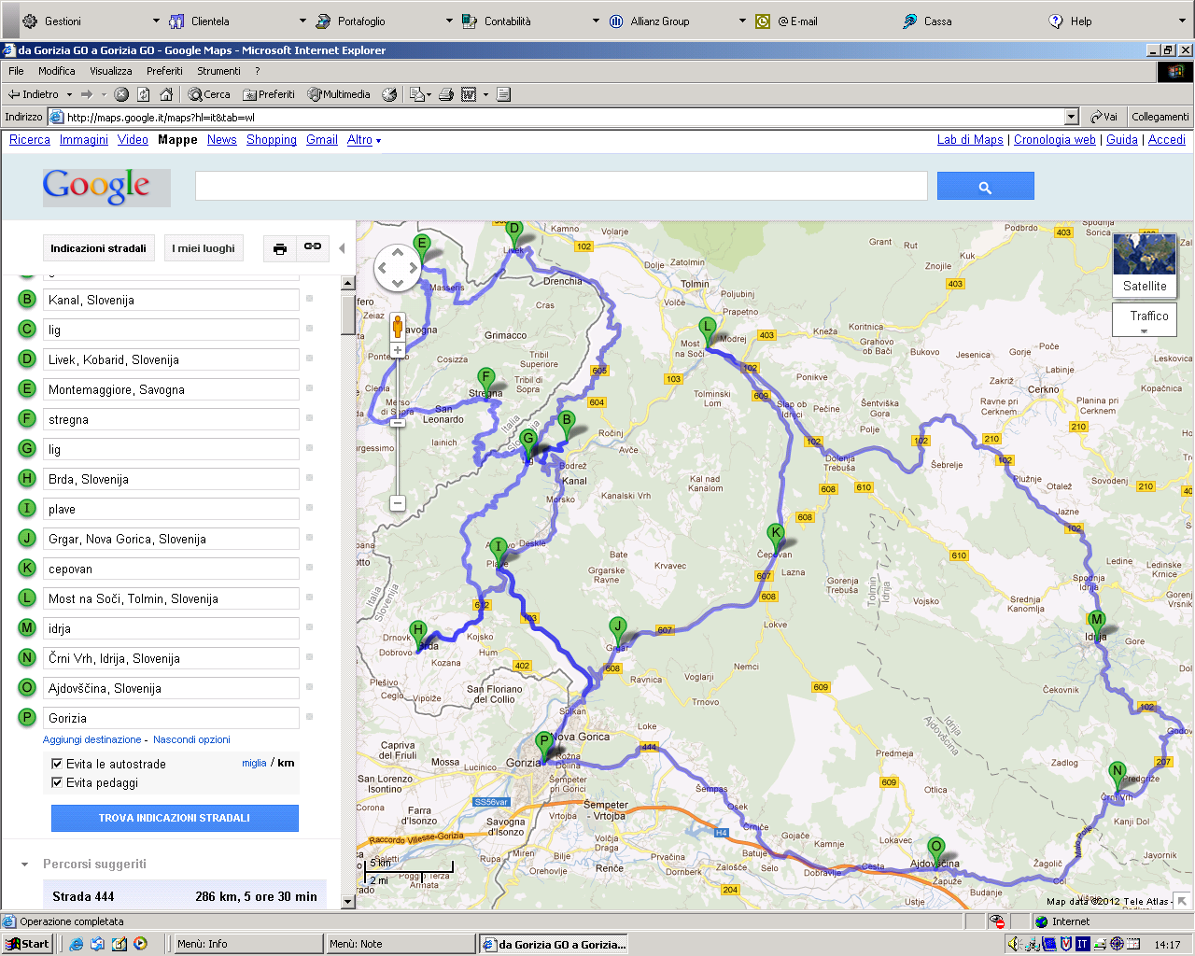Viewport: 1195px width, 956px height.
Task: Click Nascondi opzioni link
Action: point(191,739)
